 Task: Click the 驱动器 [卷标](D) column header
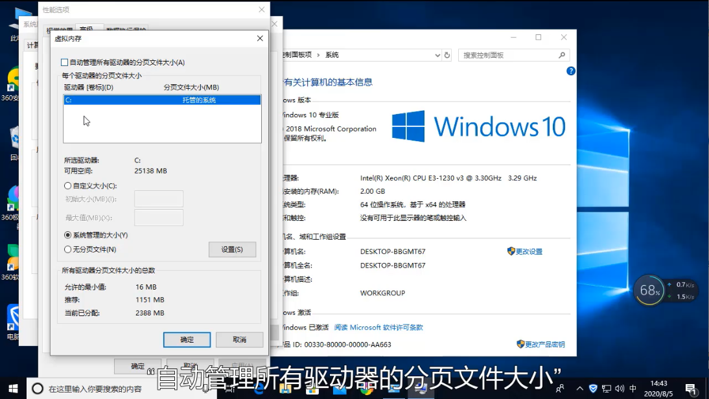89,87
